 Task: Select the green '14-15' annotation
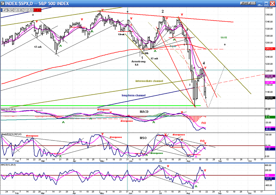pyautogui.click(x=224, y=38)
